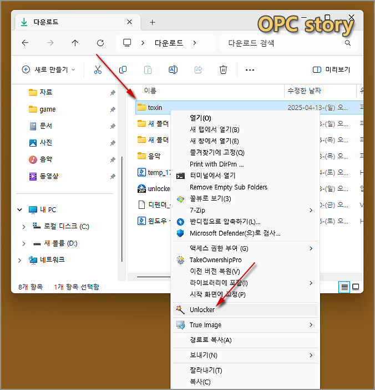Viewport: 375px width, 390px height.
Task: Open 다운로드 in the address bar
Action: tap(169, 43)
